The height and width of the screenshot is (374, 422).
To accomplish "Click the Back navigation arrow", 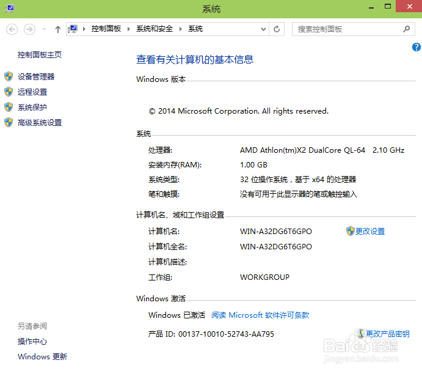I will point(12,29).
